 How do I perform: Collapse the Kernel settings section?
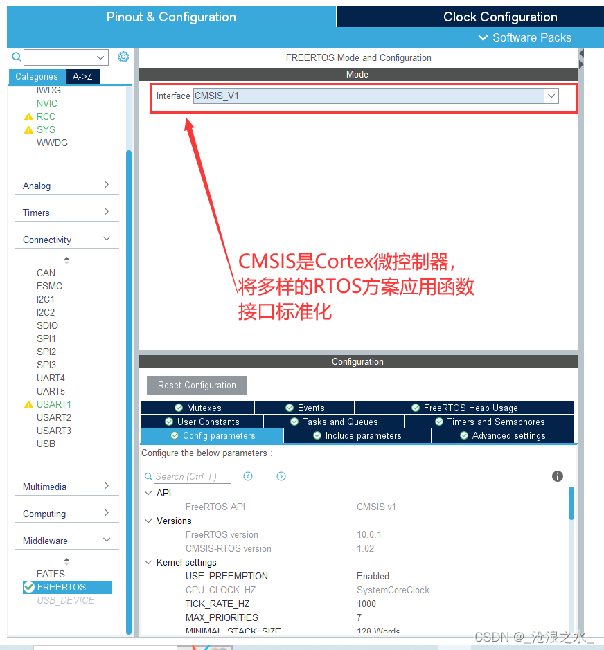tap(148, 562)
